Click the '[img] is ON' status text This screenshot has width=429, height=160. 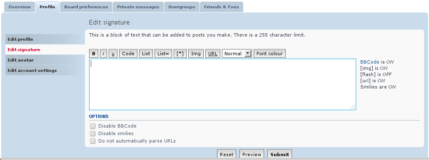click(x=374, y=68)
